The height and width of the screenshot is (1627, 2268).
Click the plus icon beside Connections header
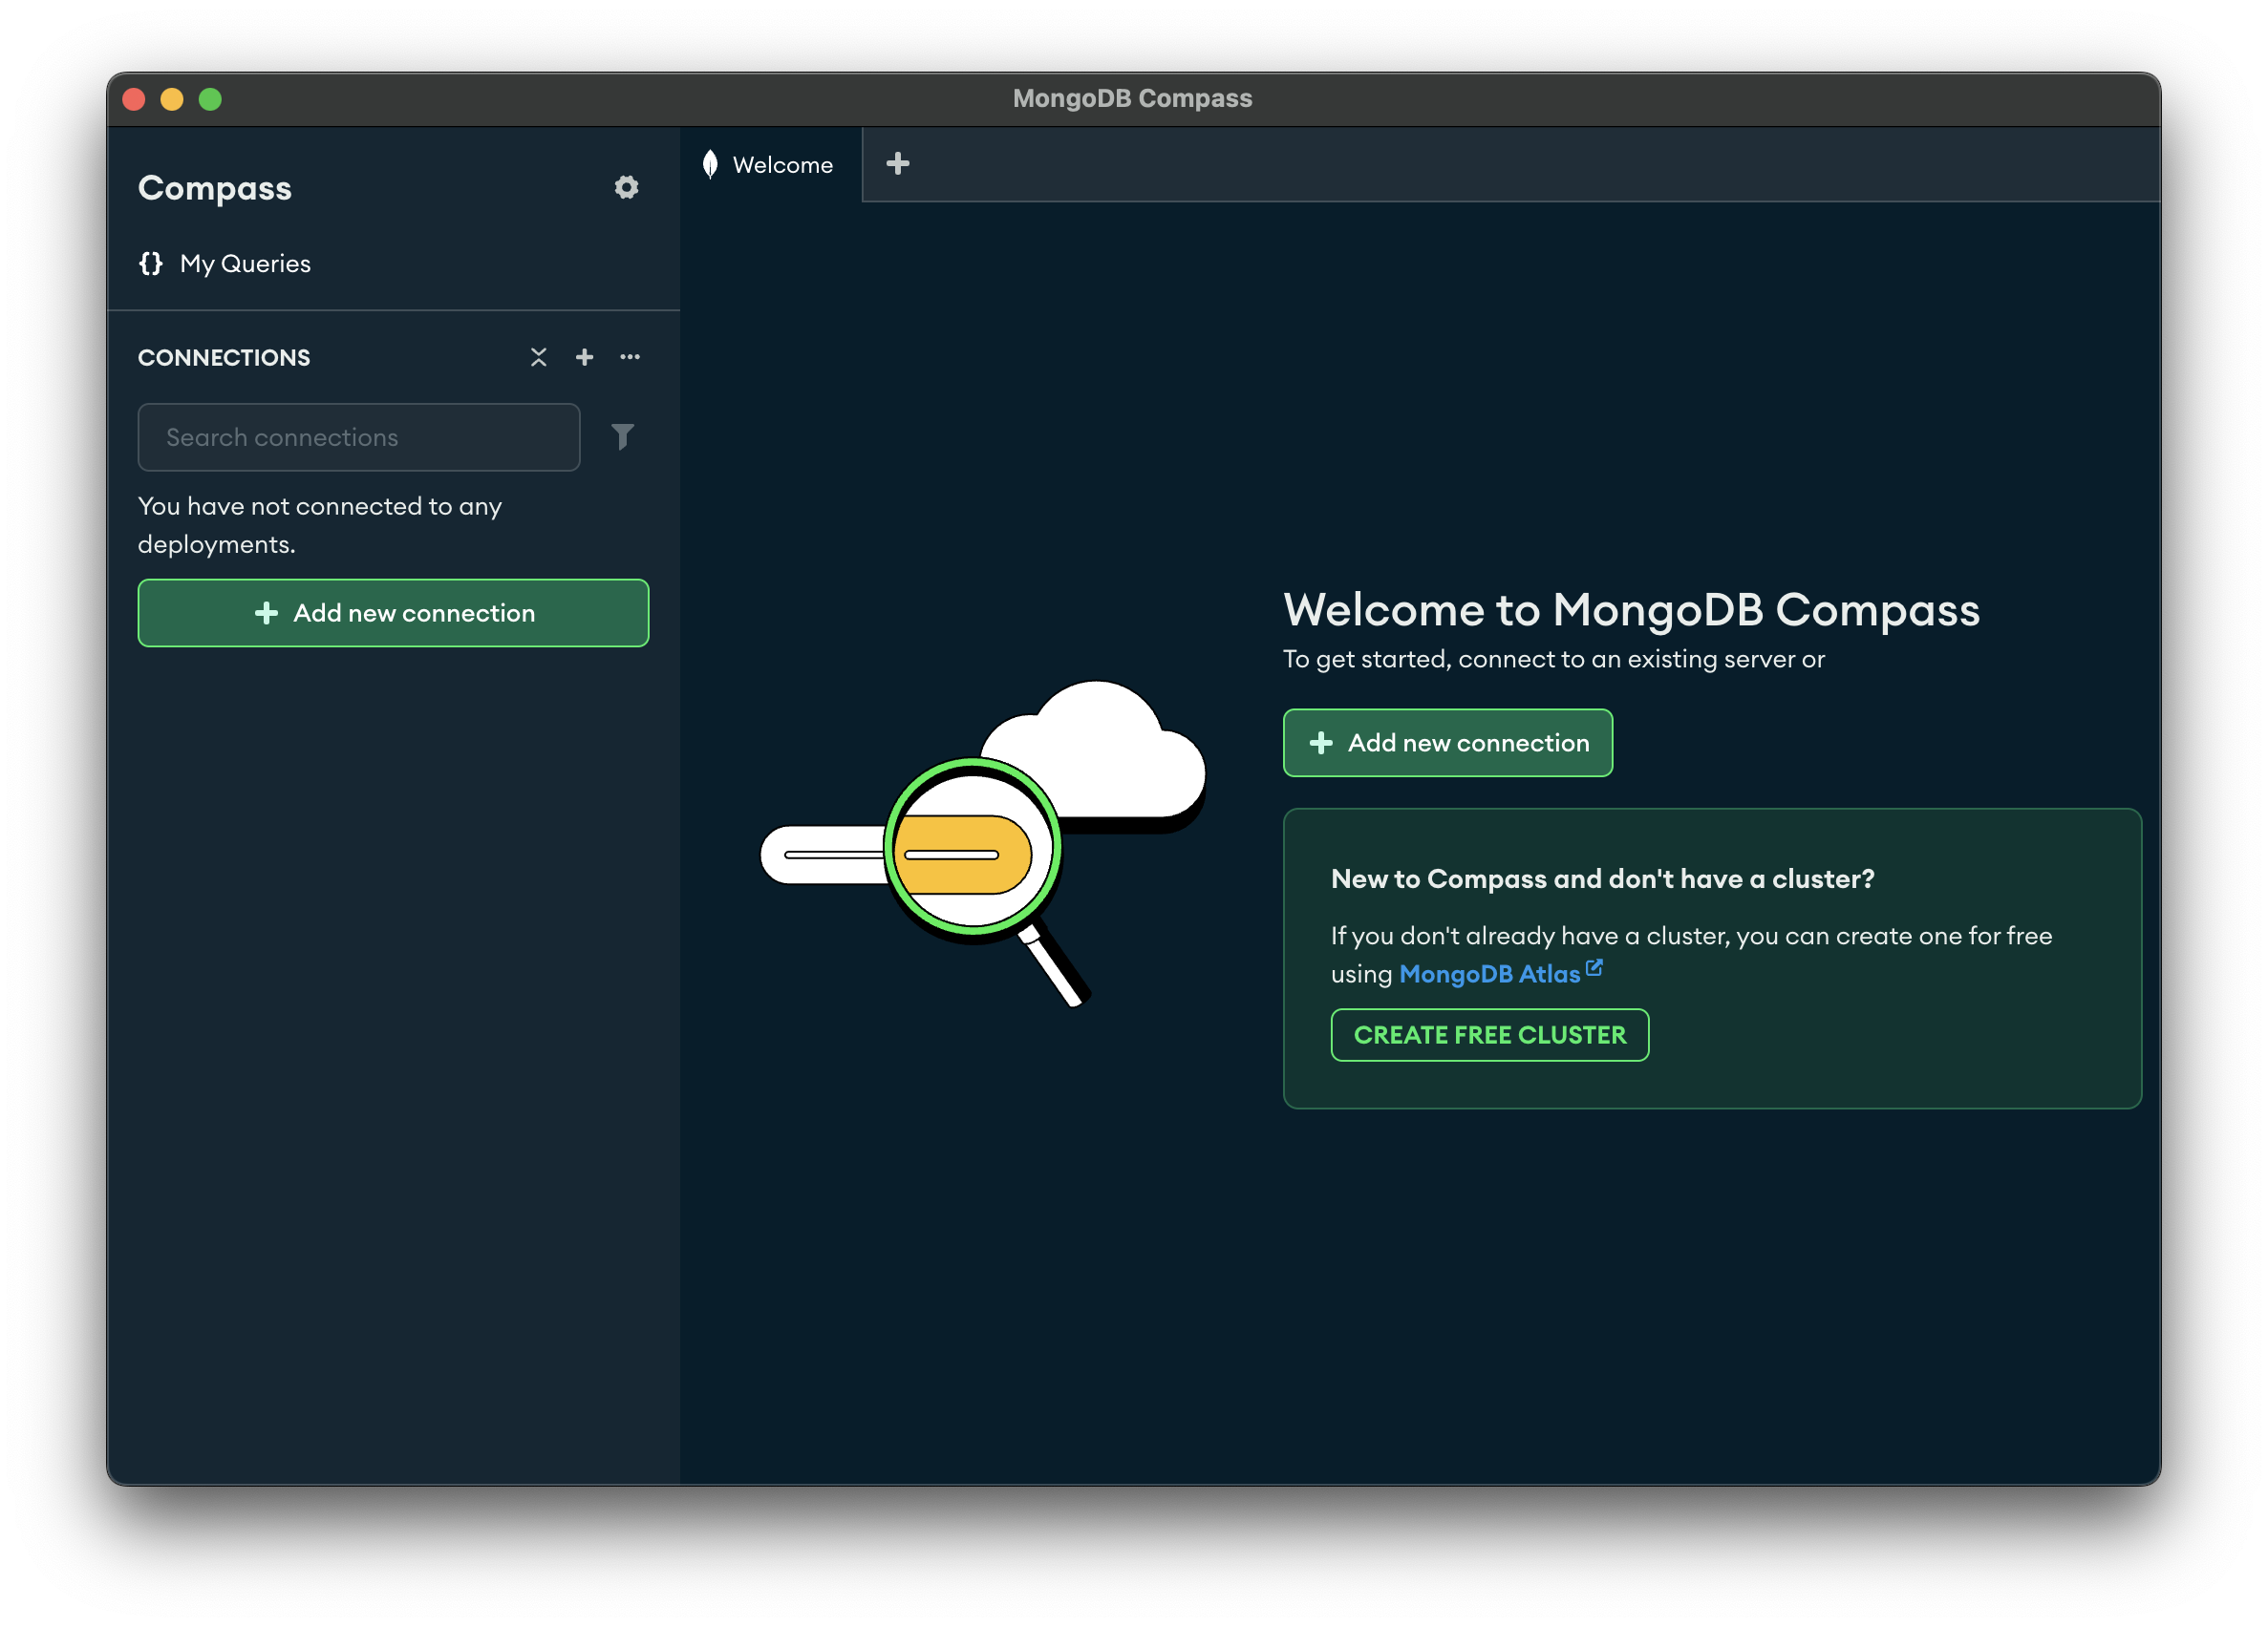[x=584, y=357]
